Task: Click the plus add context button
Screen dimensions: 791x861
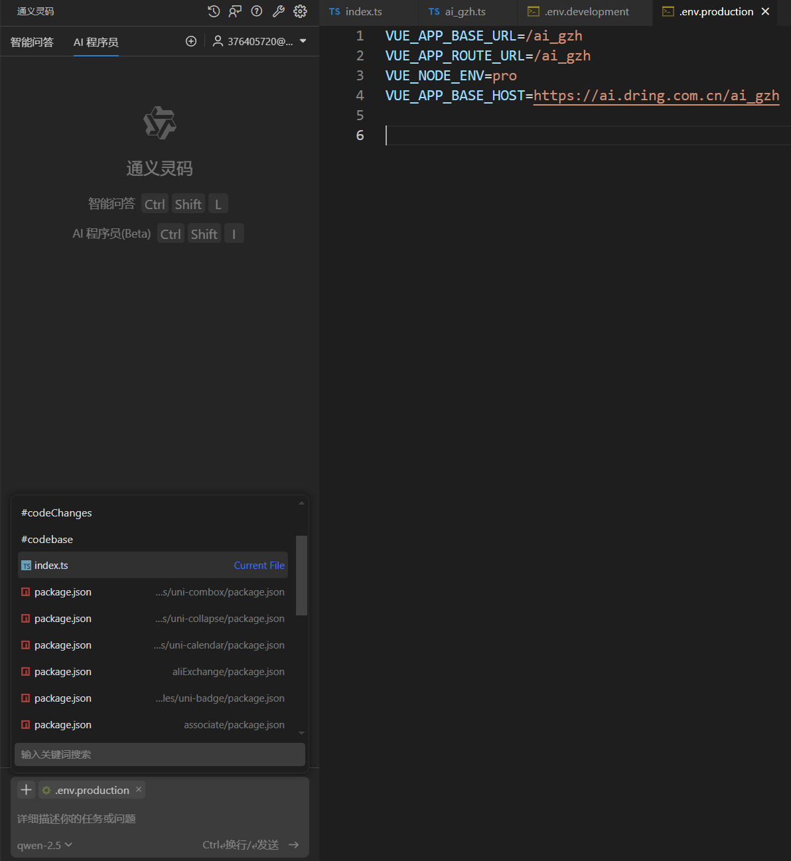Action: (26, 790)
